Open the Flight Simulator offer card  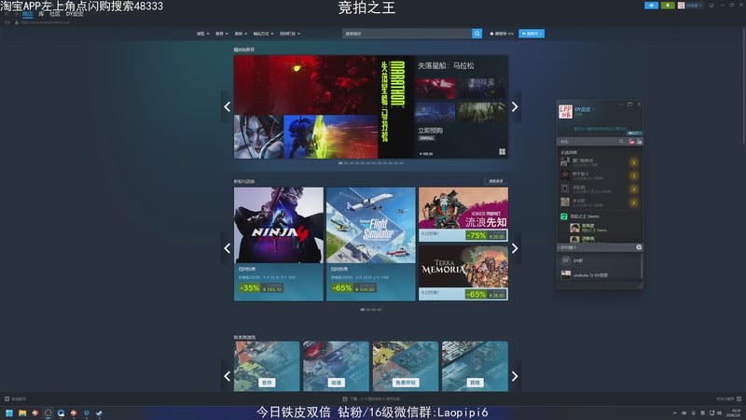(x=370, y=244)
